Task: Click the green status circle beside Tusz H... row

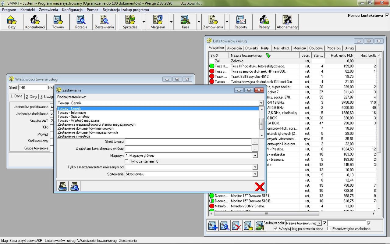Action: (212, 66)
